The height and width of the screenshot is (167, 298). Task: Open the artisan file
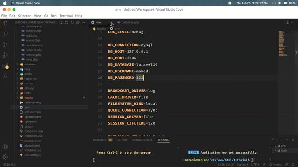coord(29,126)
